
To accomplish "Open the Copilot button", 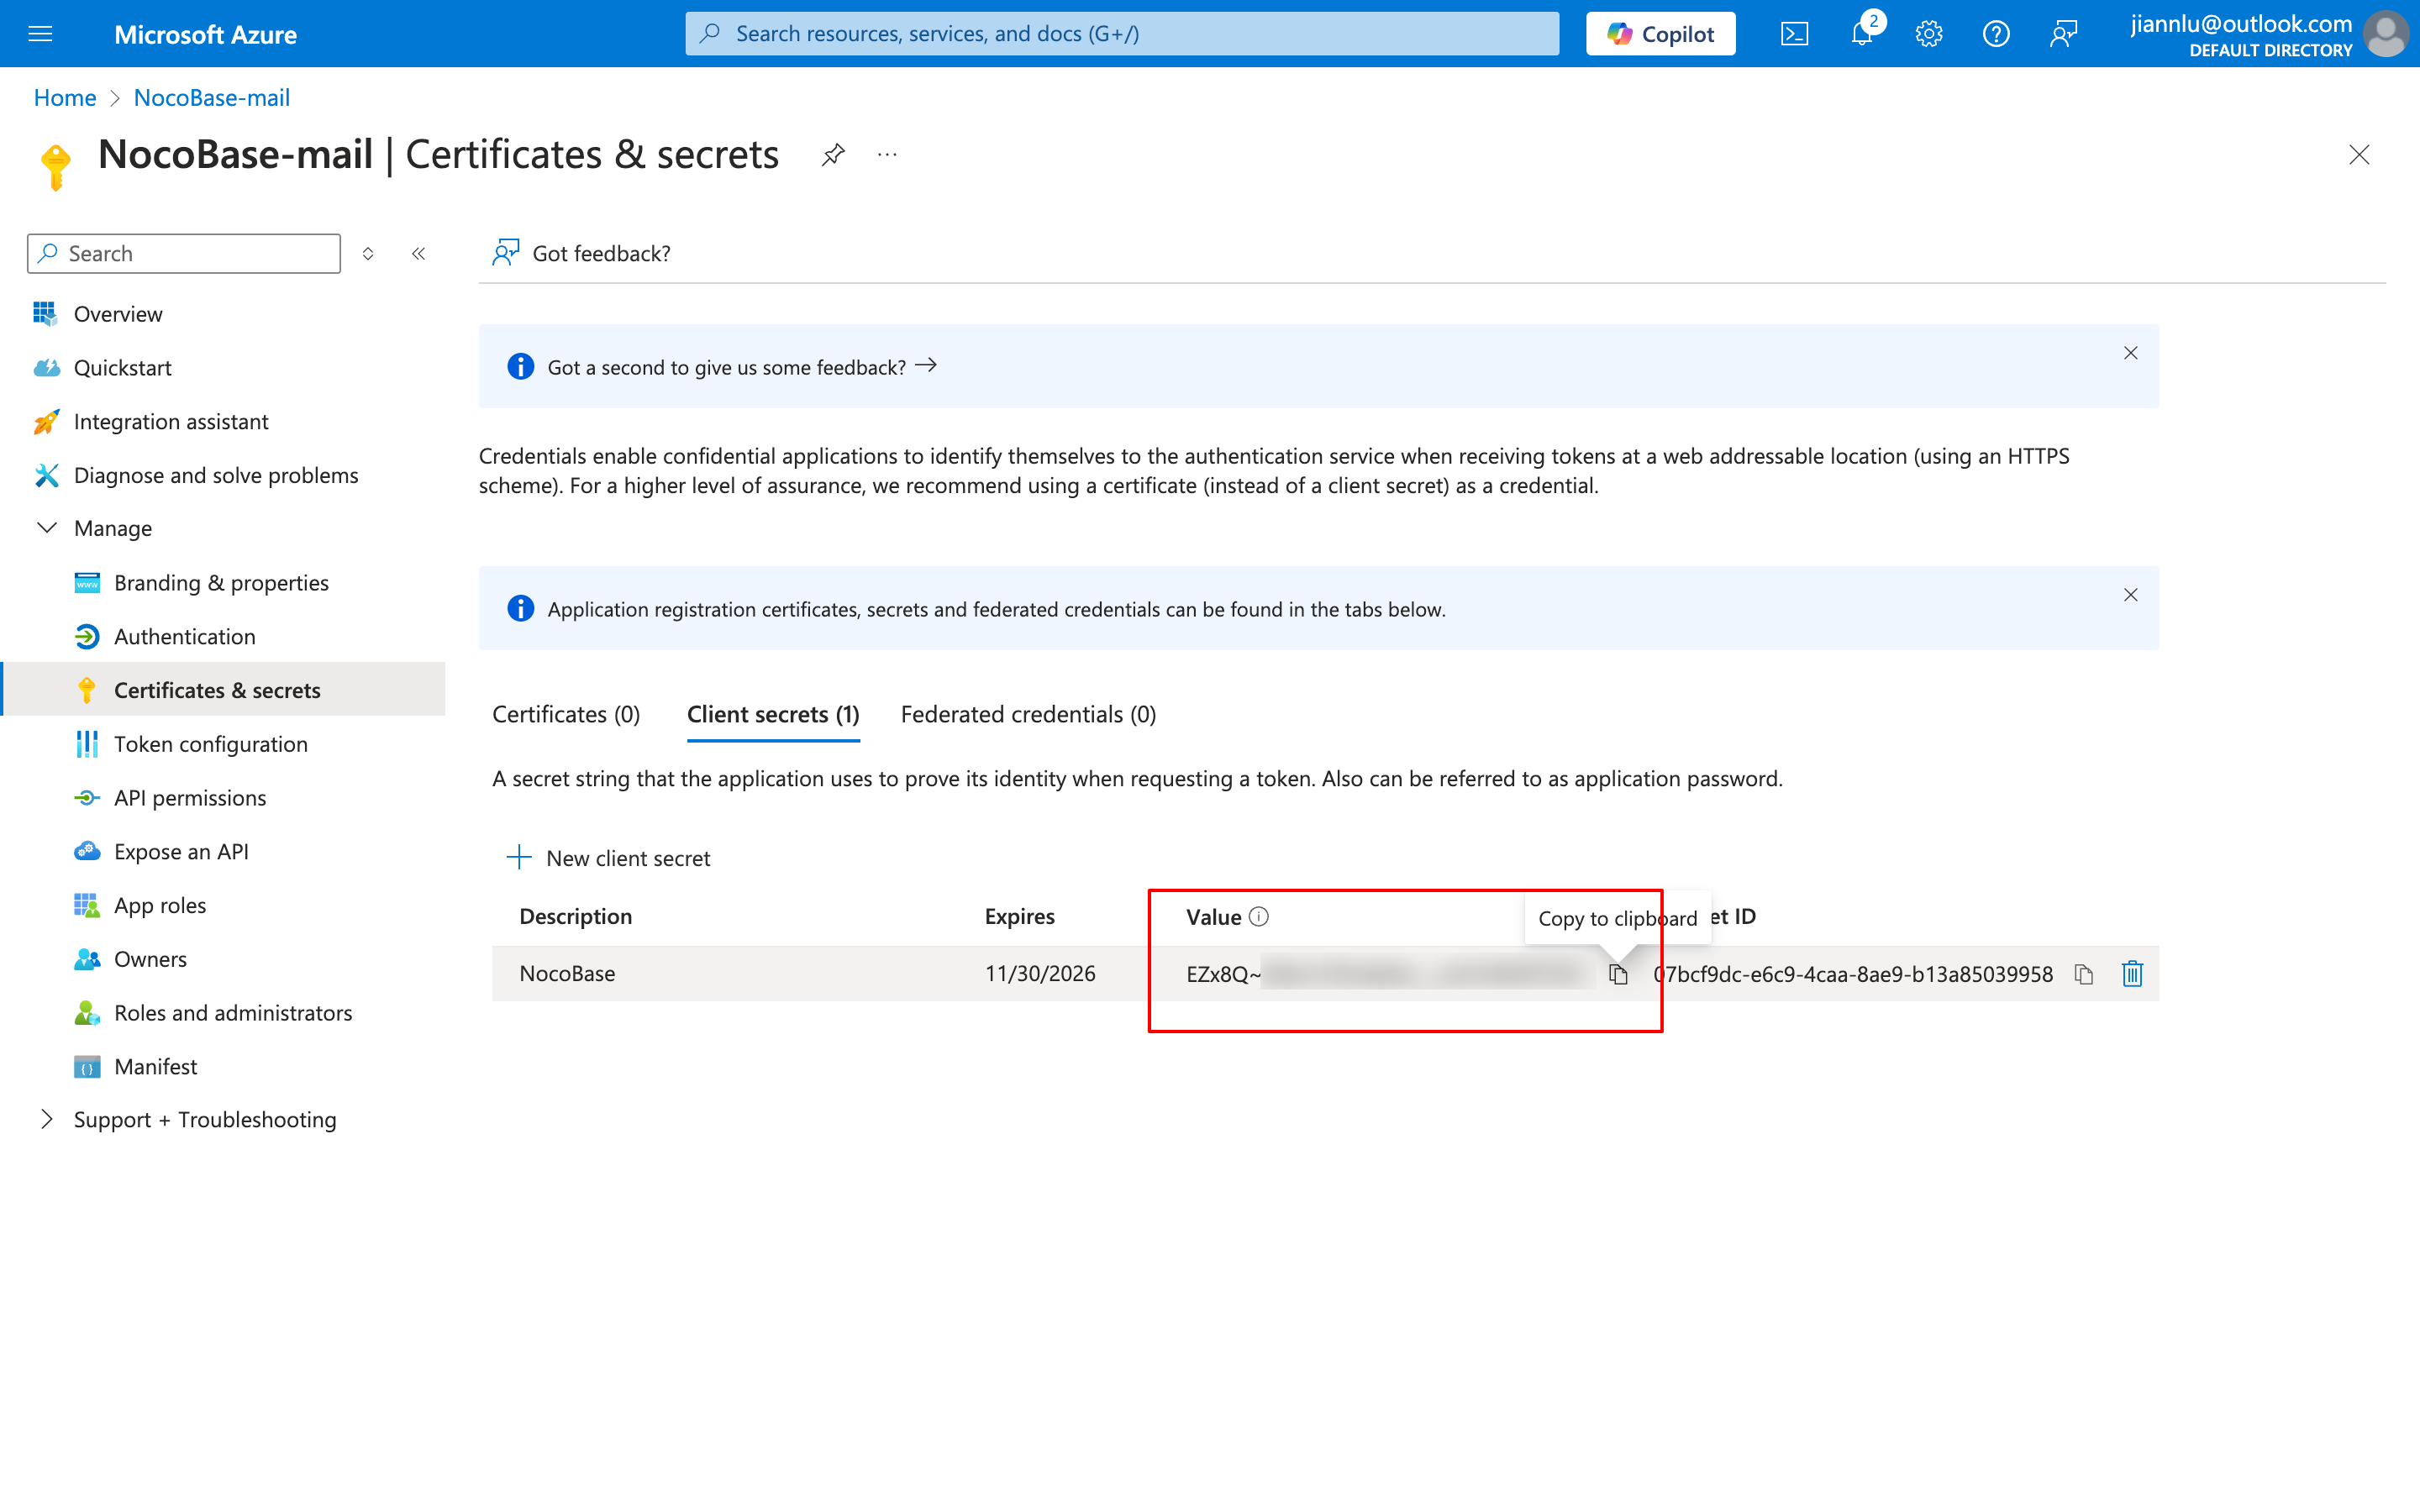I will click(1660, 34).
